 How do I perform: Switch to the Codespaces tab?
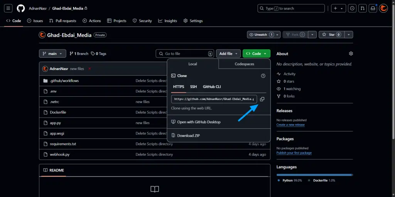click(244, 64)
